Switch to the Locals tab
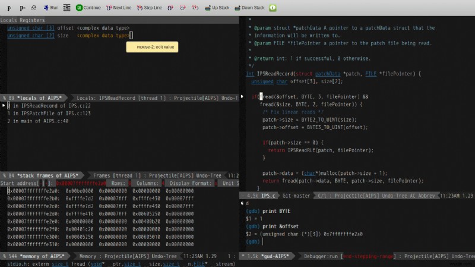This screenshot has height=267, width=475. click(8, 20)
